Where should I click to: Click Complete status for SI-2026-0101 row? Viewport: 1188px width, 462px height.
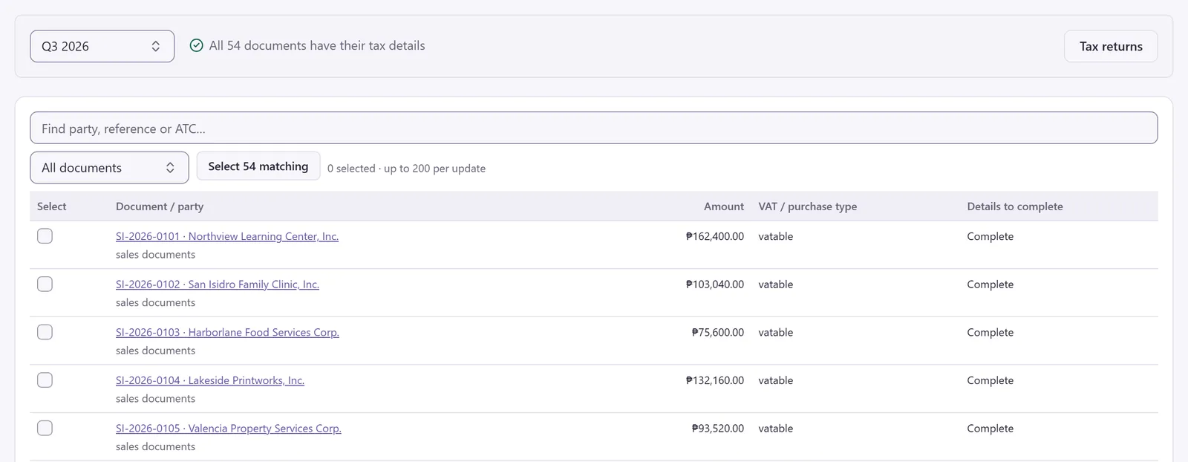pos(990,236)
